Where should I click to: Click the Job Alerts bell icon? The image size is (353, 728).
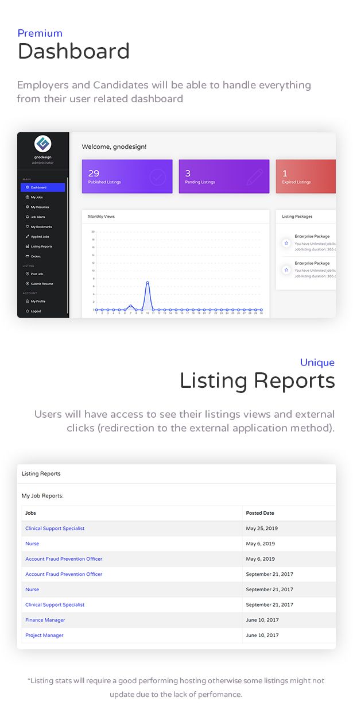27,217
